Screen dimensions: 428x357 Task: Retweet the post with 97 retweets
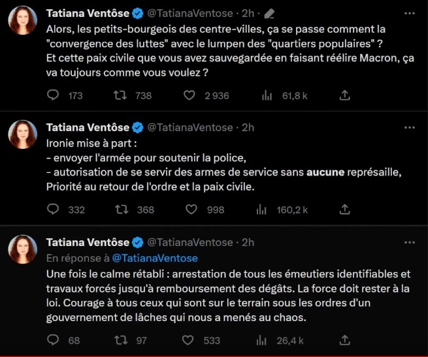[121, 340]
